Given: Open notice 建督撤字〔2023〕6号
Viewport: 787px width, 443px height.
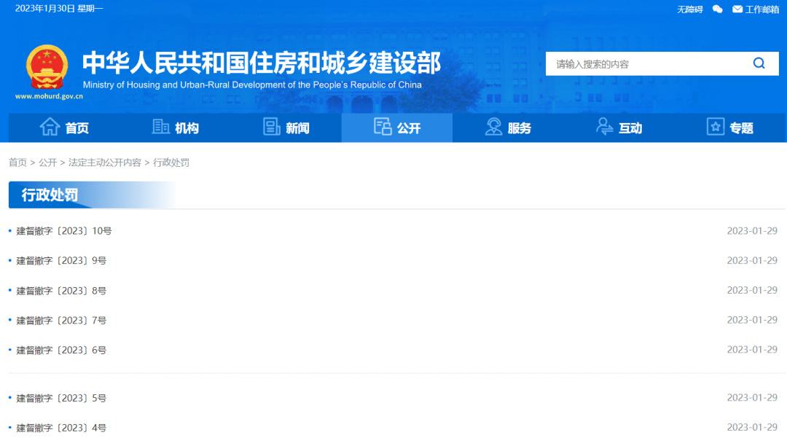Looking at the screenshot, I should point(61,350).
